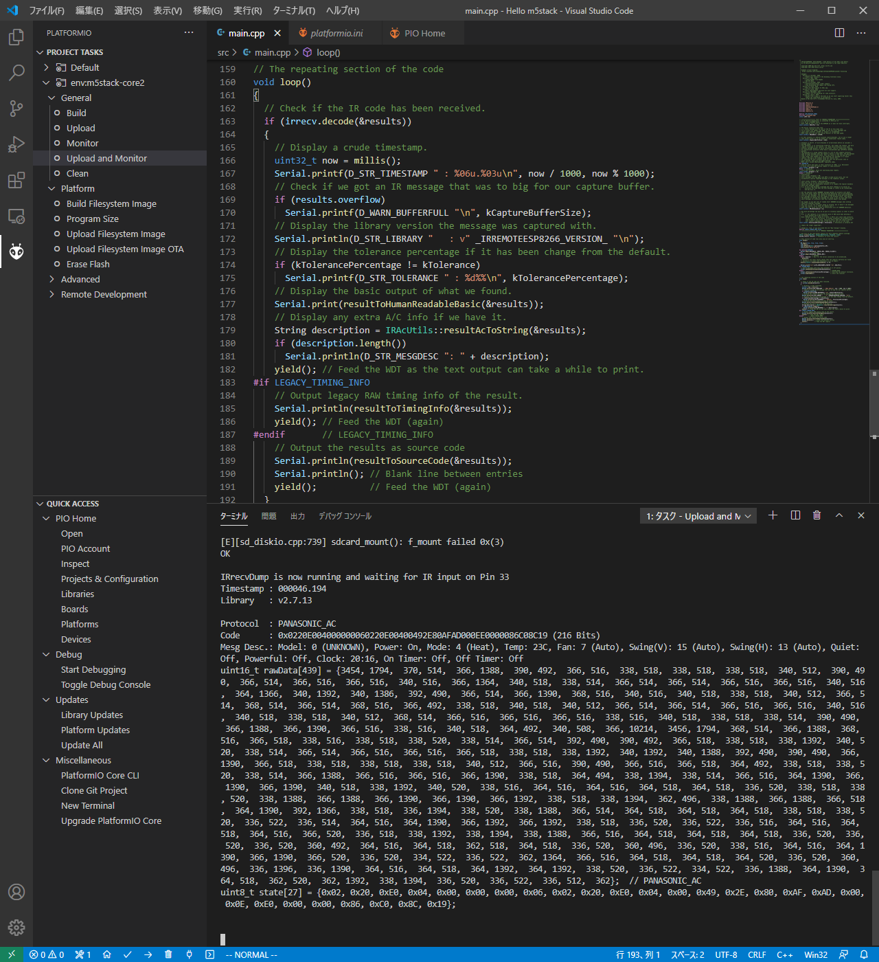Kill terminal with trash icon
Viewport: 879px width, 962px height.
pos(817,515)
